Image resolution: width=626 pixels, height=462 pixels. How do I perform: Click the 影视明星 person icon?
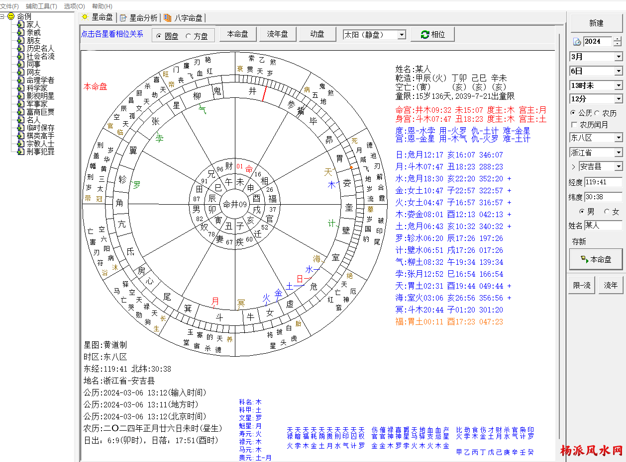pos(20,96)
